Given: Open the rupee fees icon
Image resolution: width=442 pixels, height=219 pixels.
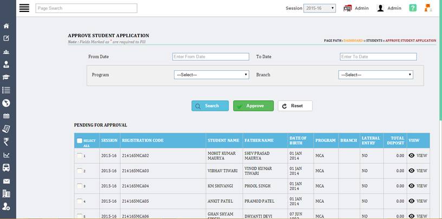Looking at the screenshot, I should pyautogui.click(x=6, y=142).
